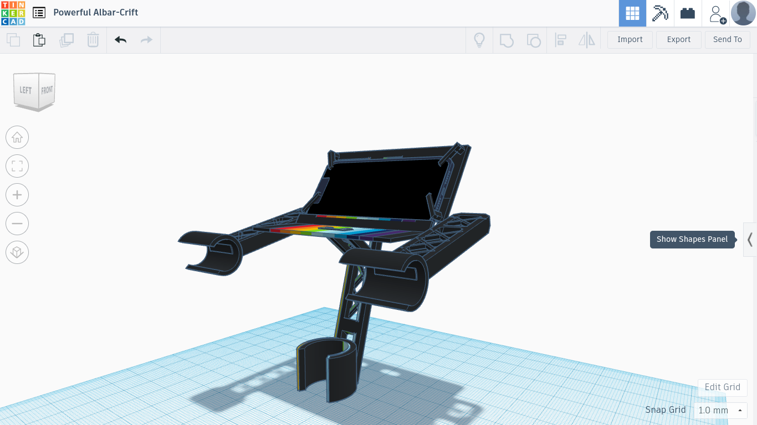
Task: Open the user profile avatar
Action: click(x=743, y=13)
